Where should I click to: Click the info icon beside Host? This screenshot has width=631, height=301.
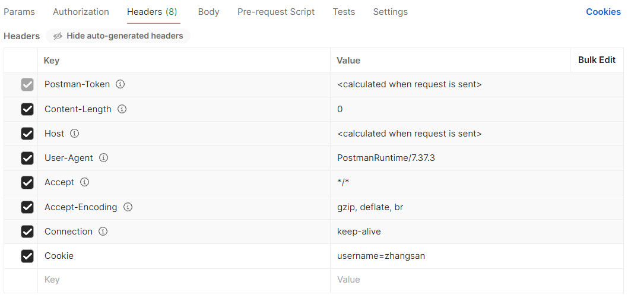[x=74, y=134]
